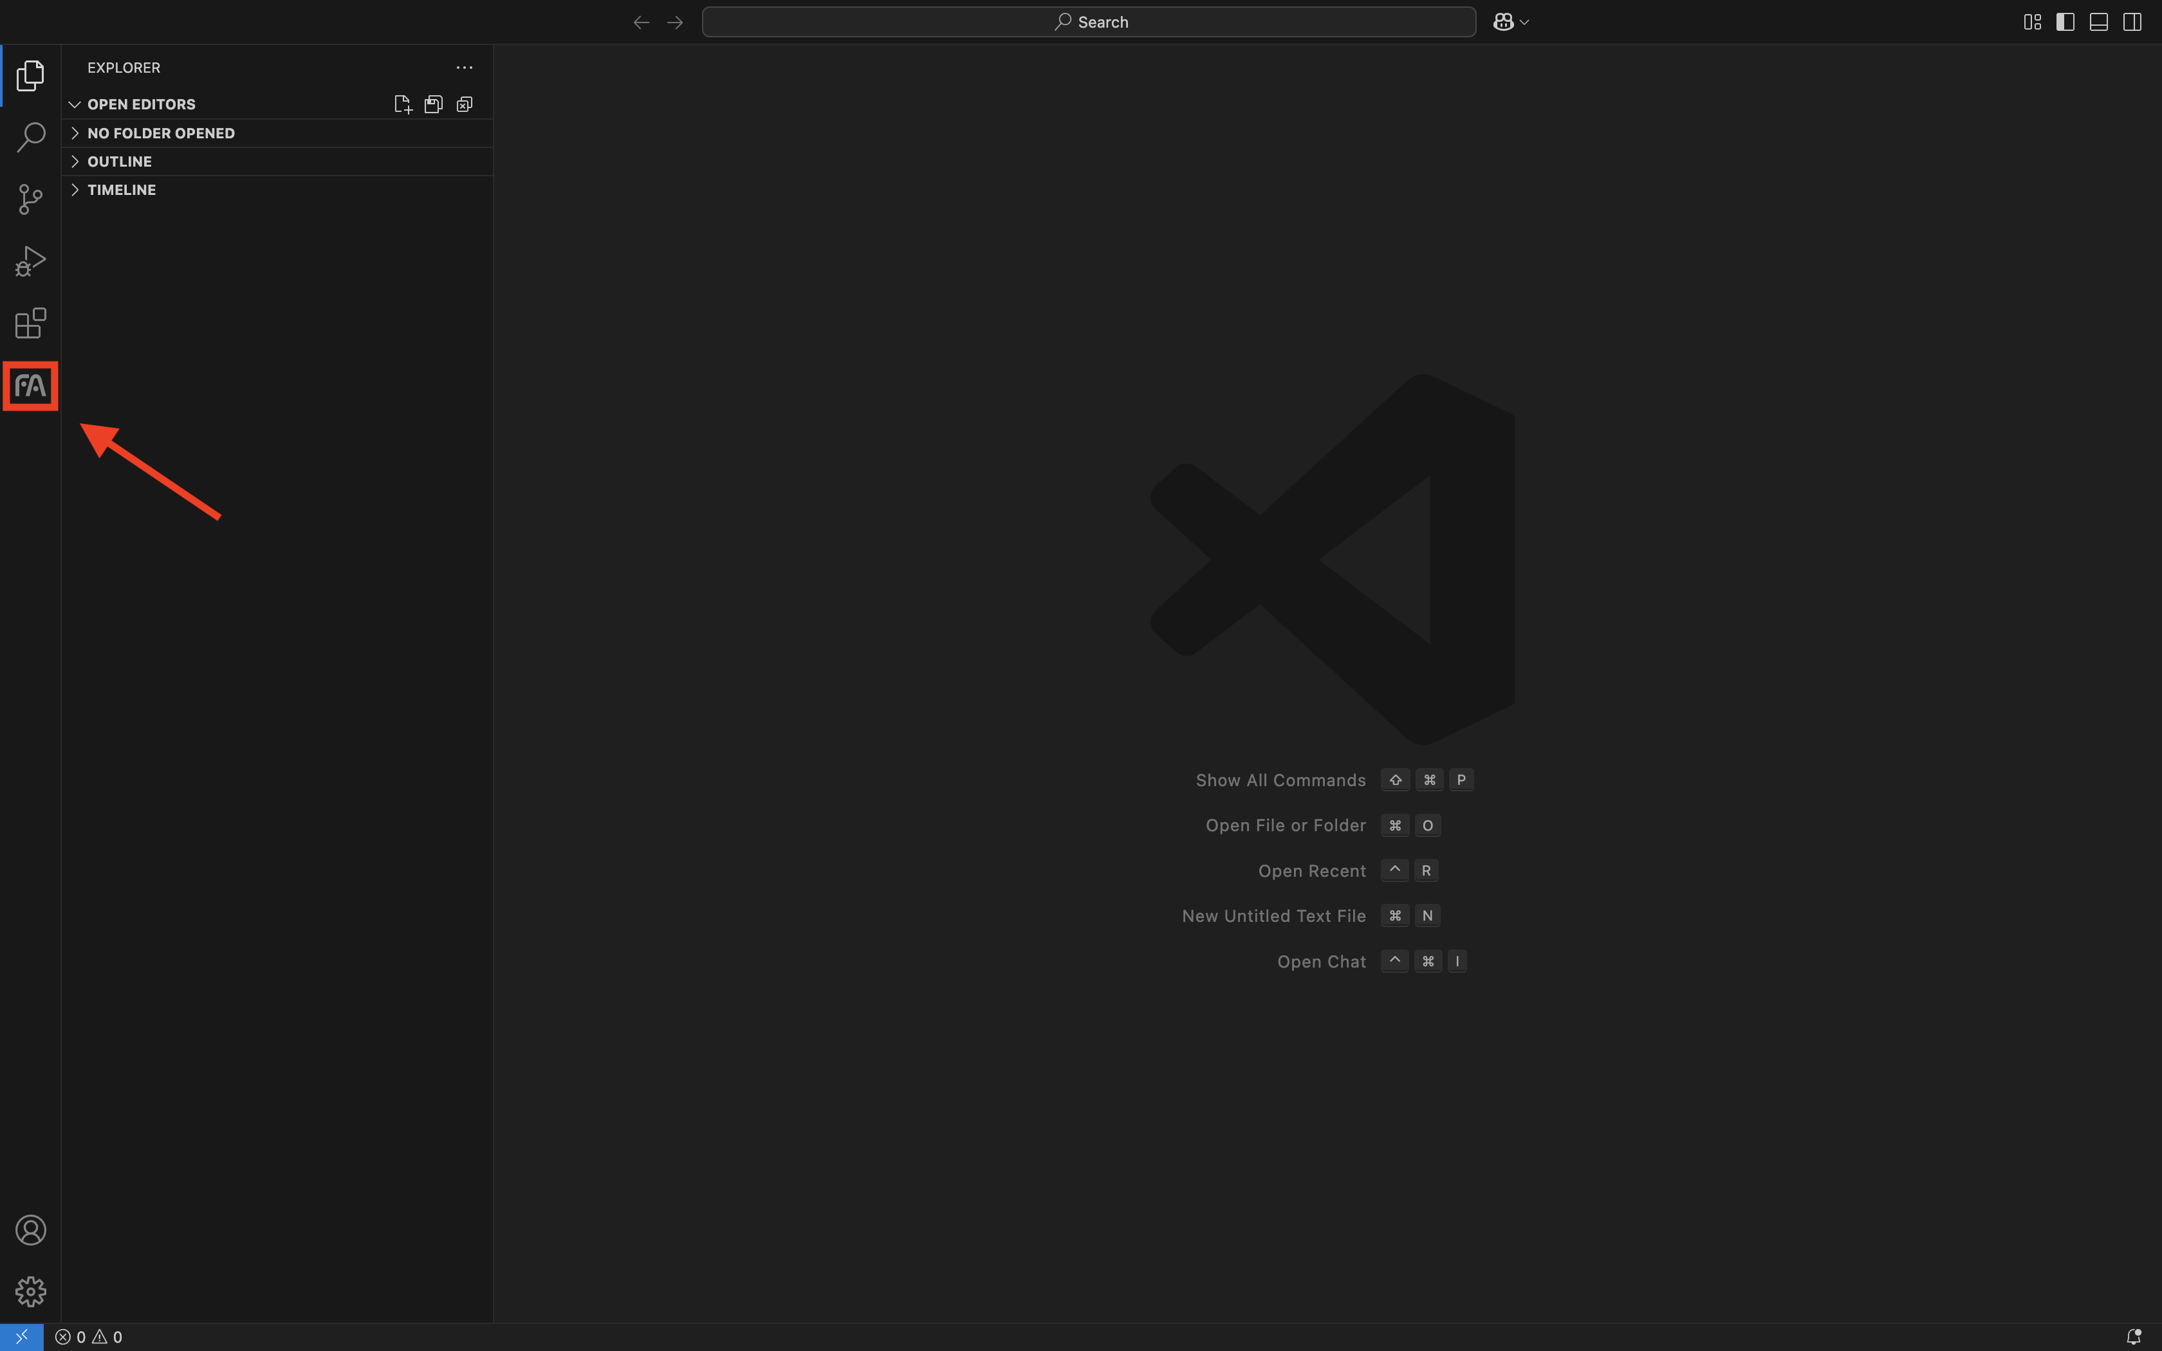Go forward using the right arrow
The height and width of the screenshot is (1351, 2162).
pyautogui.click(x=676, y=23)
